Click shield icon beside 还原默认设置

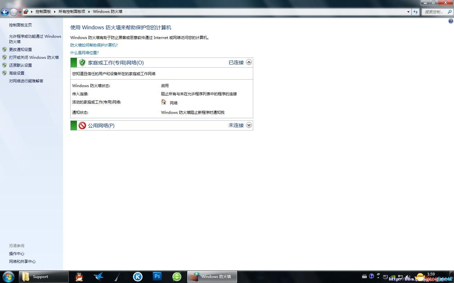pyautogui.click(x=4, y=65)
